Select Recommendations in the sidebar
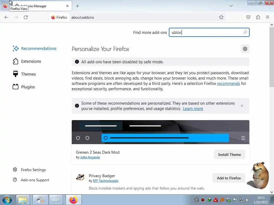The width and height of the screenshot is (274, 205). pyautogui.click(x=35, y=49)
